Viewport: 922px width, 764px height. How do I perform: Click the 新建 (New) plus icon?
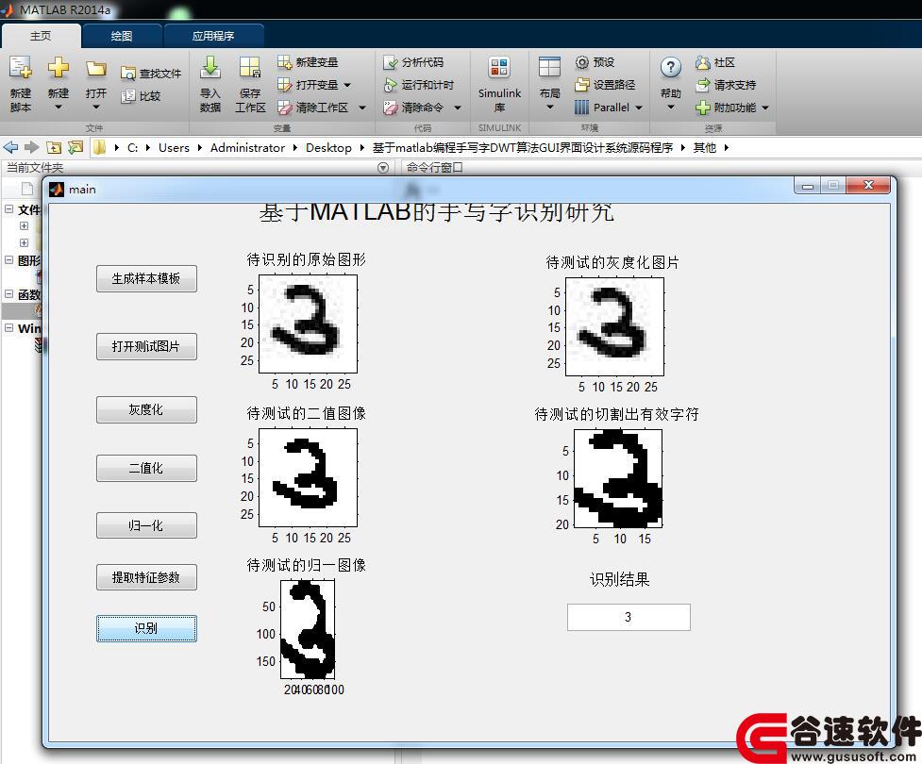pyautogui.click(x=59, y=68)
